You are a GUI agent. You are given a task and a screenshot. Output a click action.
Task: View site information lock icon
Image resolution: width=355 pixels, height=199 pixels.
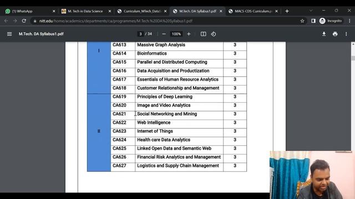[34, 21]
